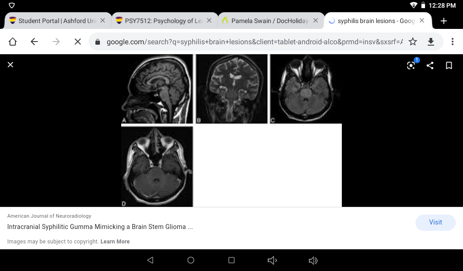The image size is (463, 271).
Task: Click American Journal of Neuroradiology source
Action: pyautogui.click(x=49, y=216)
